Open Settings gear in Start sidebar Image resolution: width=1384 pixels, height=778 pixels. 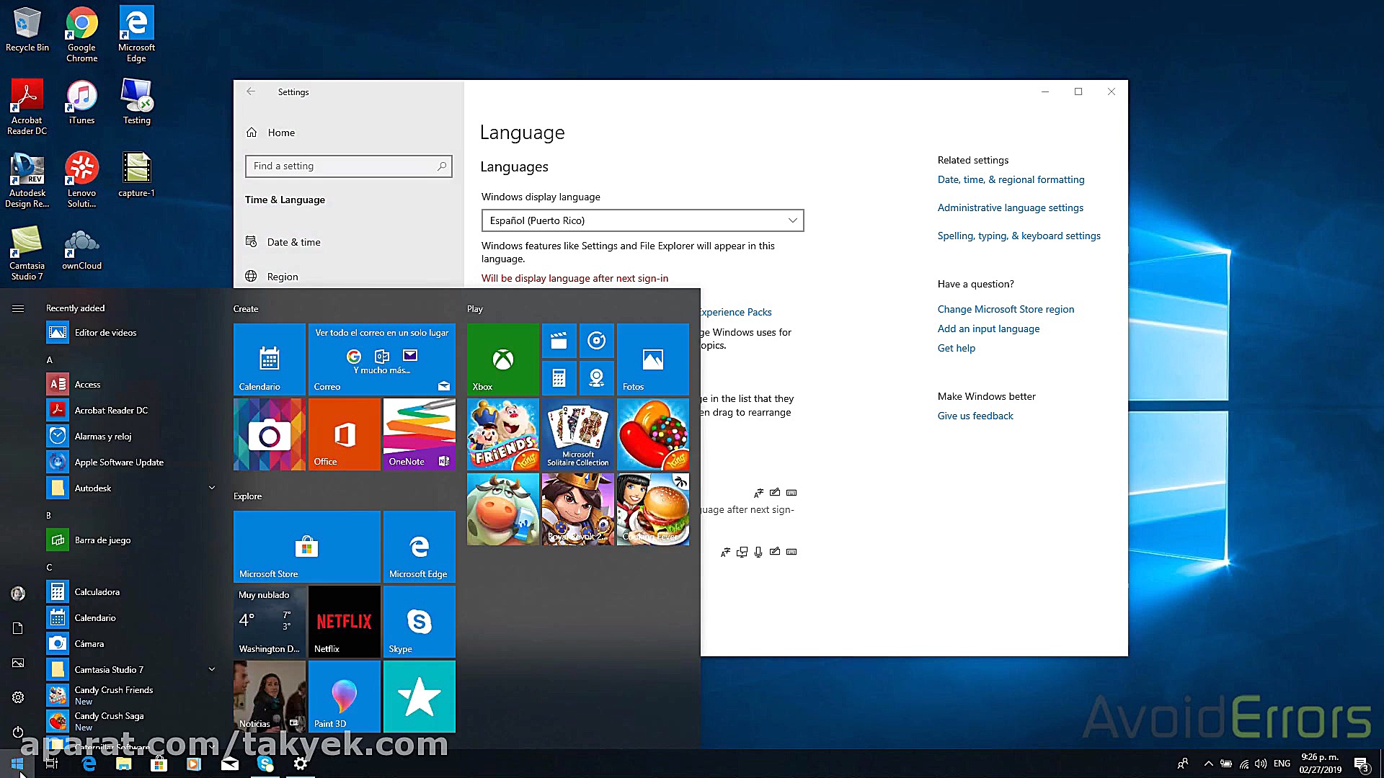(x=18, y=697)
